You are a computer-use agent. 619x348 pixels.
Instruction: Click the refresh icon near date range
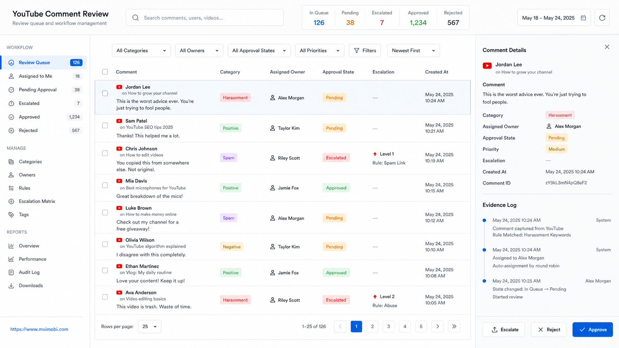602,18
